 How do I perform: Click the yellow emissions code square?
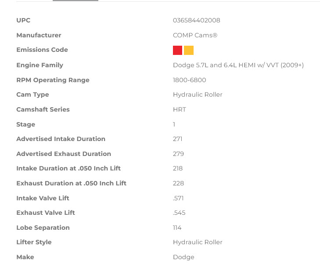tap(189, 50)
